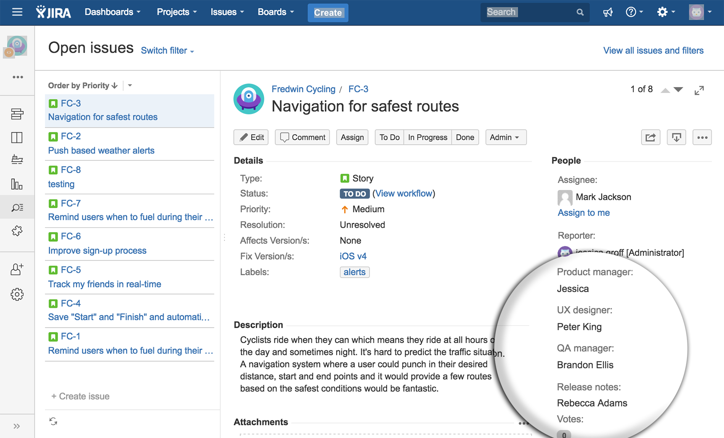
Task: Open Fredwin Cycling breadcrumb link
Action: [x=303, y=89]
